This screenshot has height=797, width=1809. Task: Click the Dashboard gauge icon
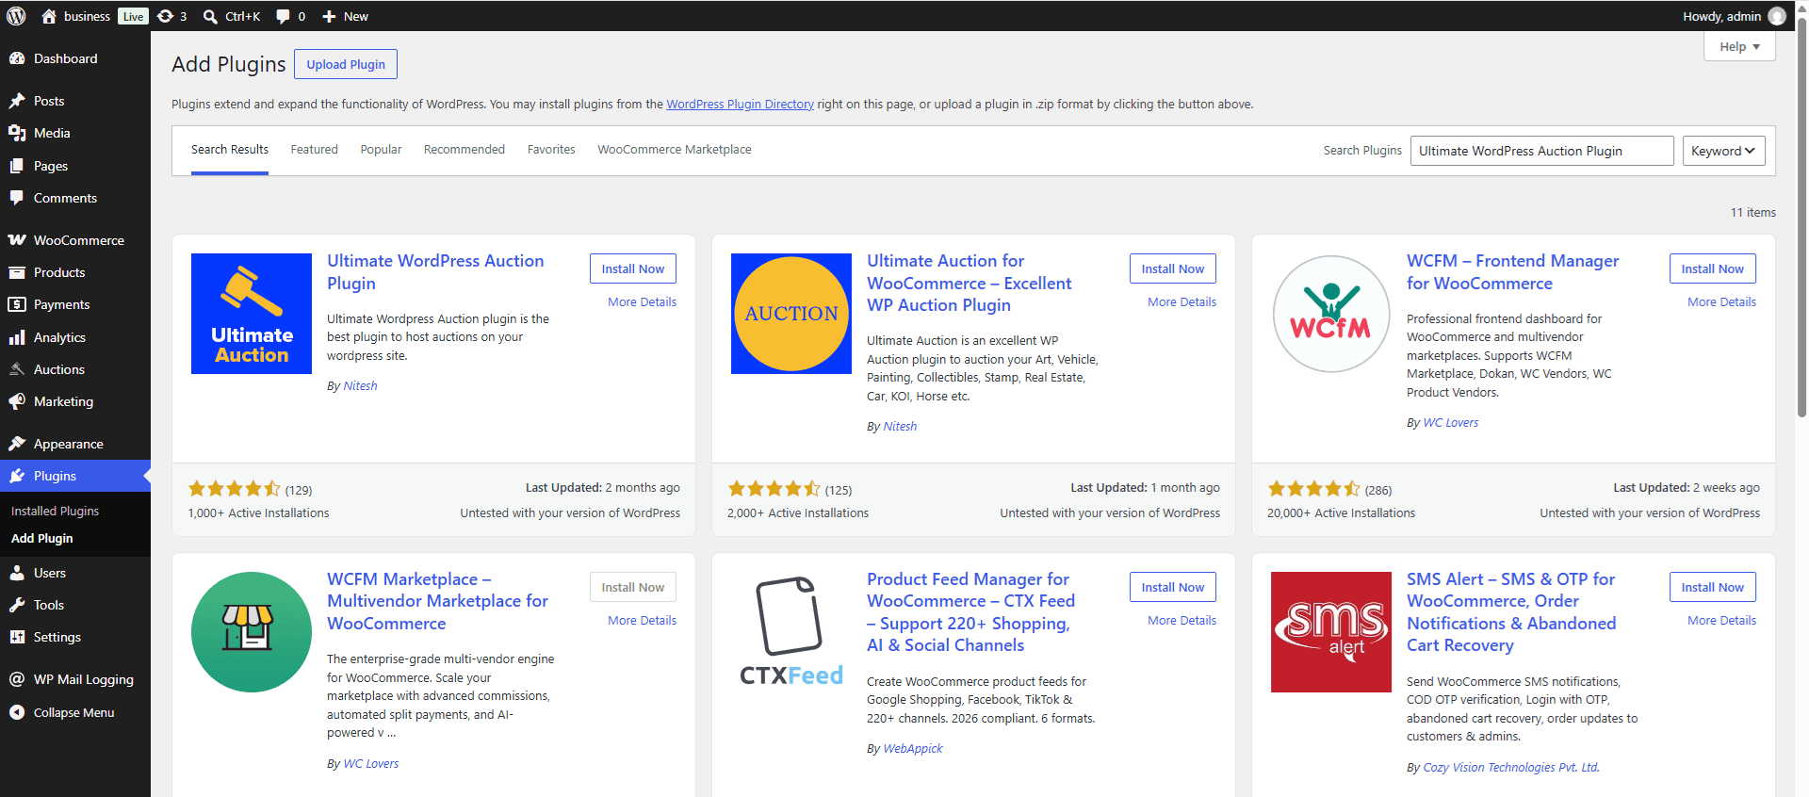coord(17,58)
